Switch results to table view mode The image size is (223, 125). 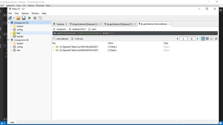click(207, 39)
